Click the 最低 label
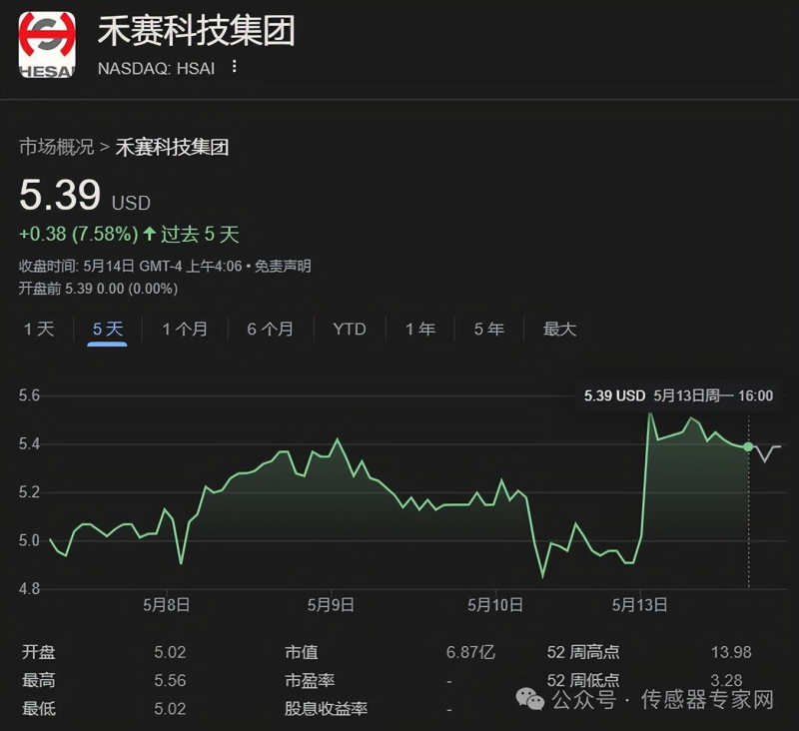 pos(39,709)
